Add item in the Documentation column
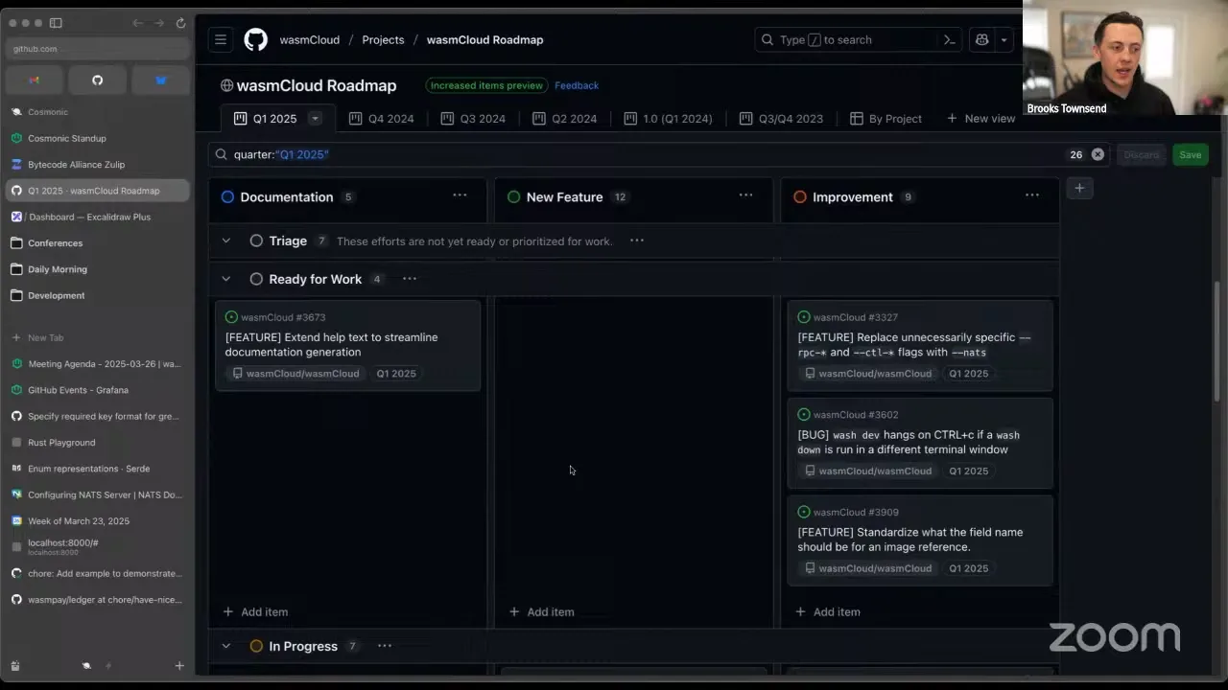 coord(255,611)
